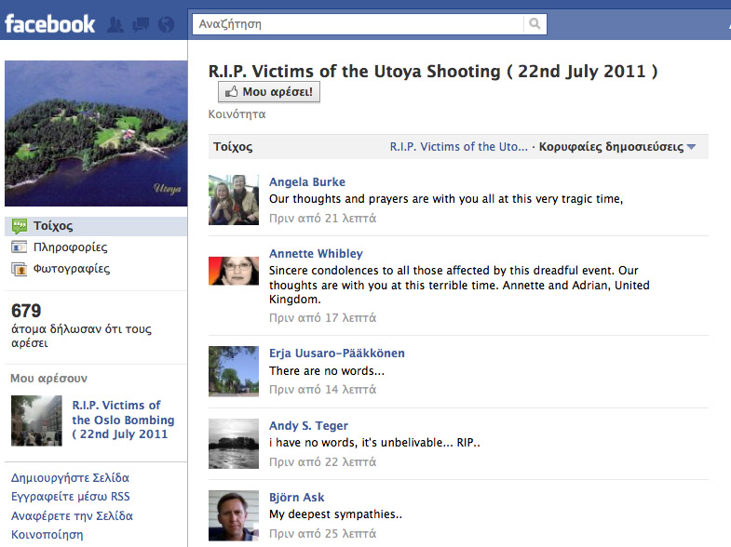Open Angela Burke's profile name
This screenshot has height=547, width=731.
pos(307,182)
